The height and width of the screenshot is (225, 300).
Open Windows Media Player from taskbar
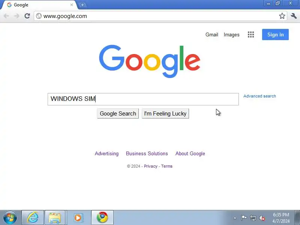pyautogui.click(x=78, y=218)
